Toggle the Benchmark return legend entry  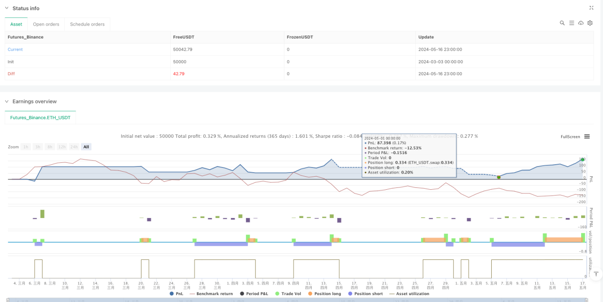(x=211, y=294)
